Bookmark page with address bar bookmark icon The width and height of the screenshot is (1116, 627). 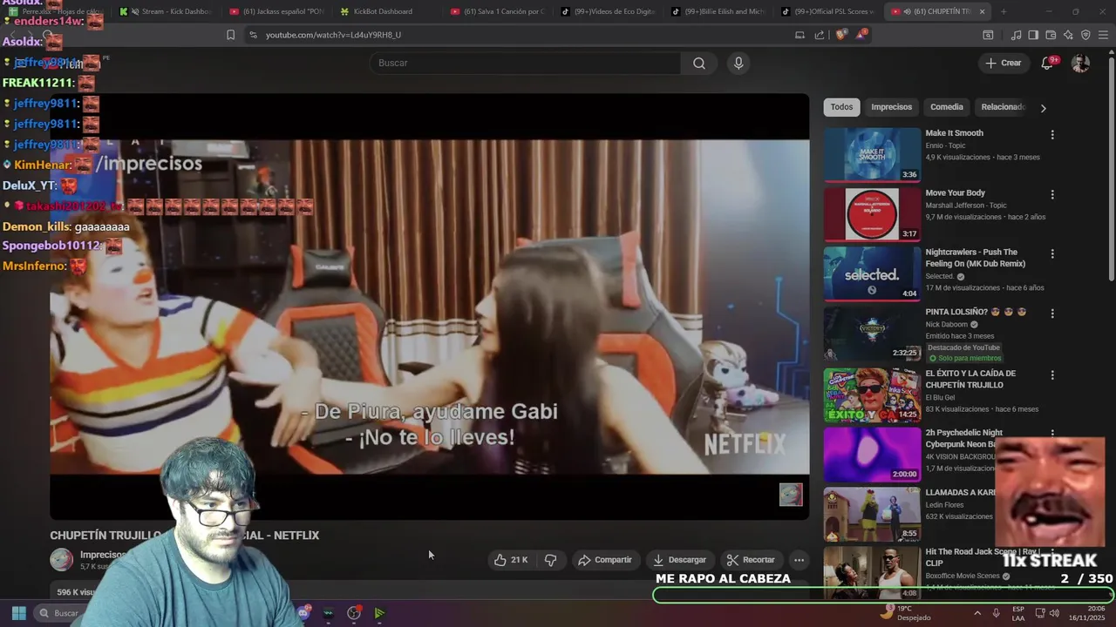point(230,35)
